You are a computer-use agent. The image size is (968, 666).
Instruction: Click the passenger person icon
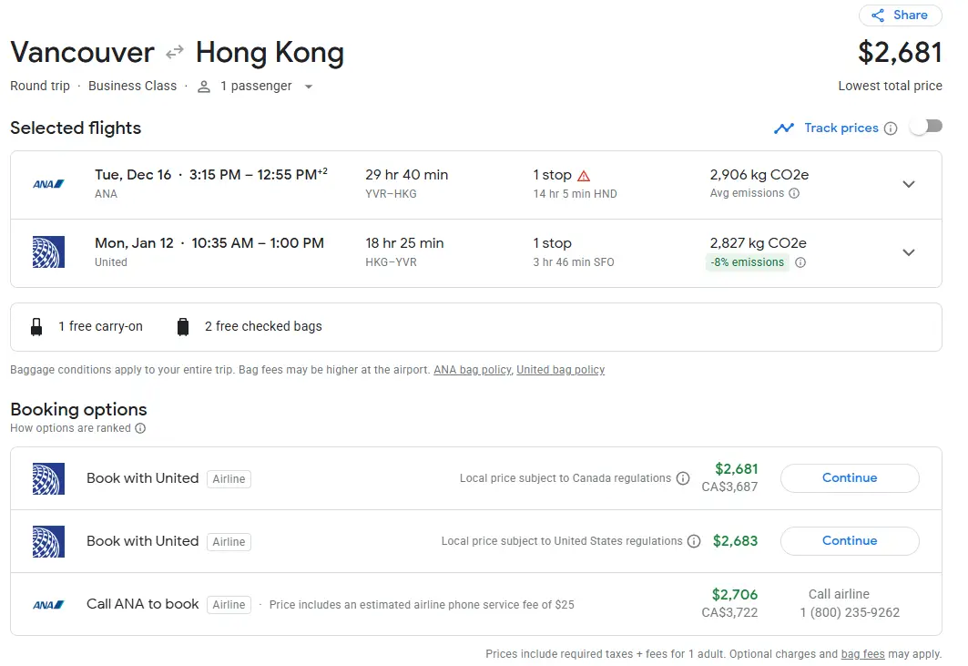coord(204,87)
